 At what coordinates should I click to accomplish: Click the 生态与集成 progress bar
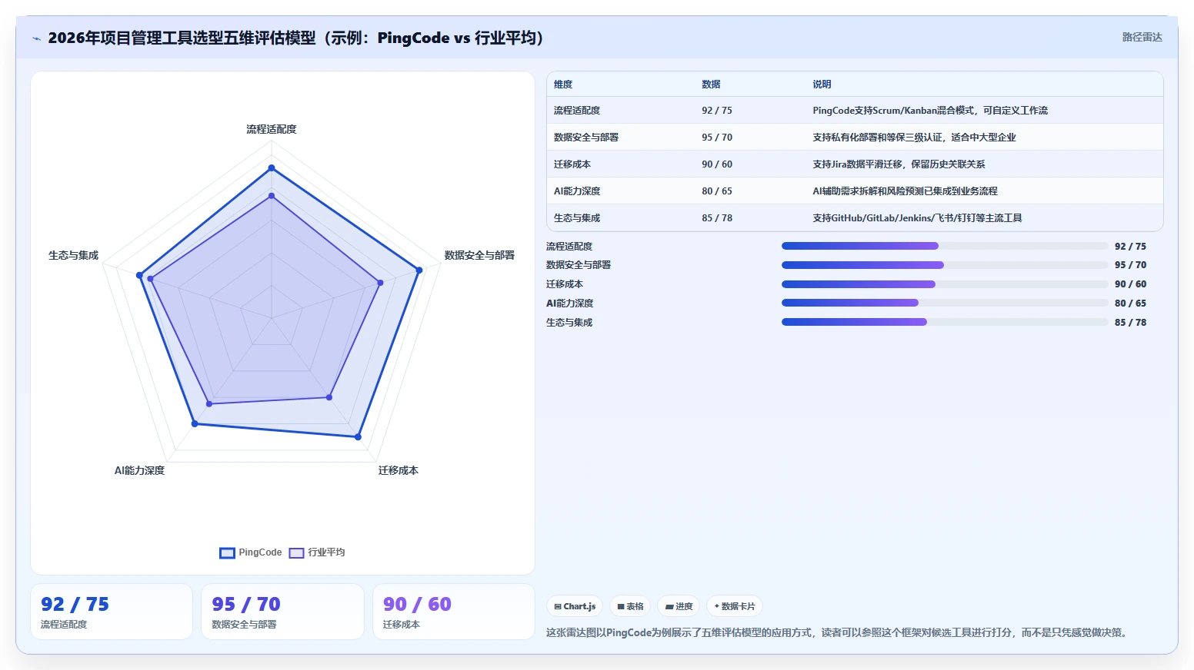point(945,322)
